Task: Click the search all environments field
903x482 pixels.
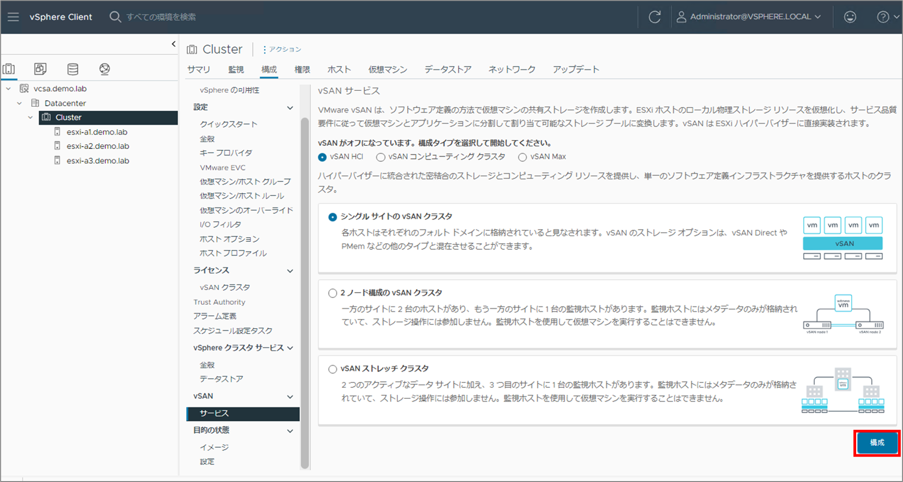Action: pyautogui.click(x=161, y=17)
